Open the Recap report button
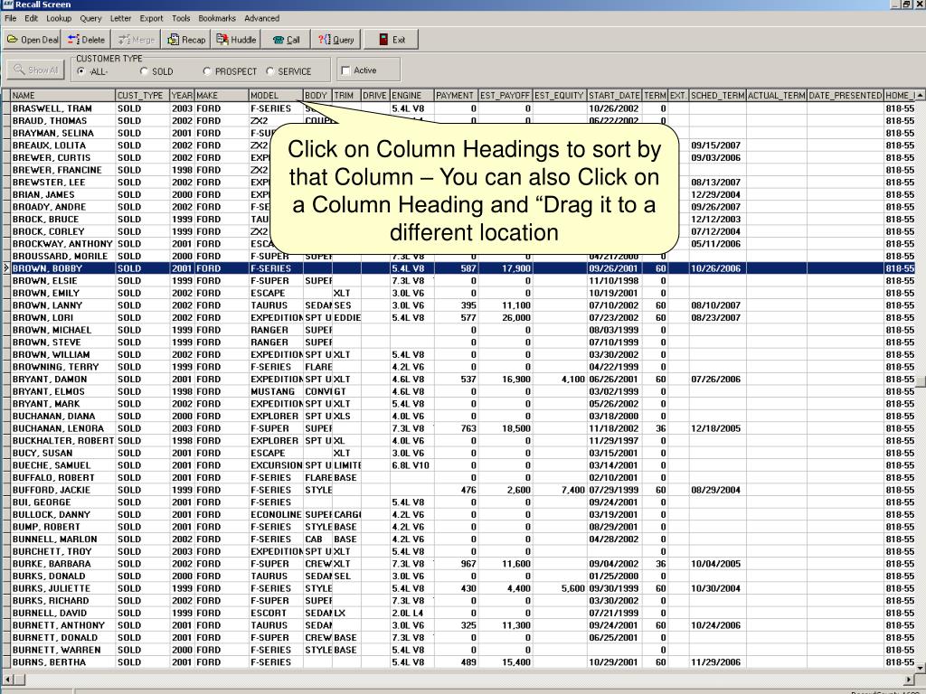This screenshot has width=926, height=694. pos(186,40)
